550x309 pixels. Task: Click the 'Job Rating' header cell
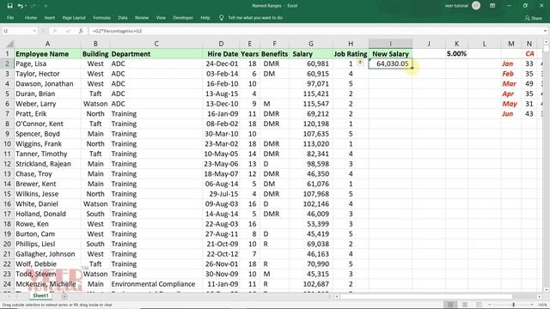(x=351, y=54)
